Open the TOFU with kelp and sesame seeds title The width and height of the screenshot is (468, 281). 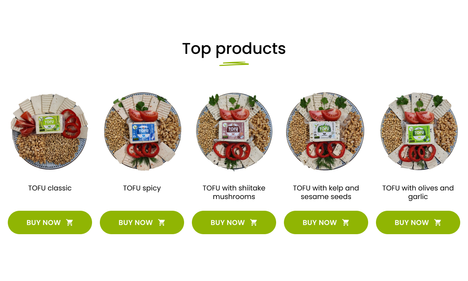326,192
